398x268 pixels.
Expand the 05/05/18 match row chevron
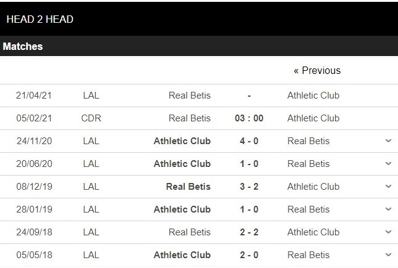coord(388,255)
